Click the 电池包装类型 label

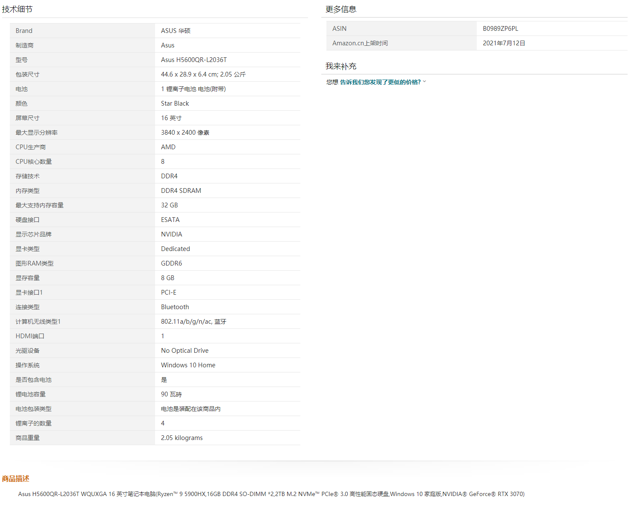pyautogui.click(x=33, y=409)
